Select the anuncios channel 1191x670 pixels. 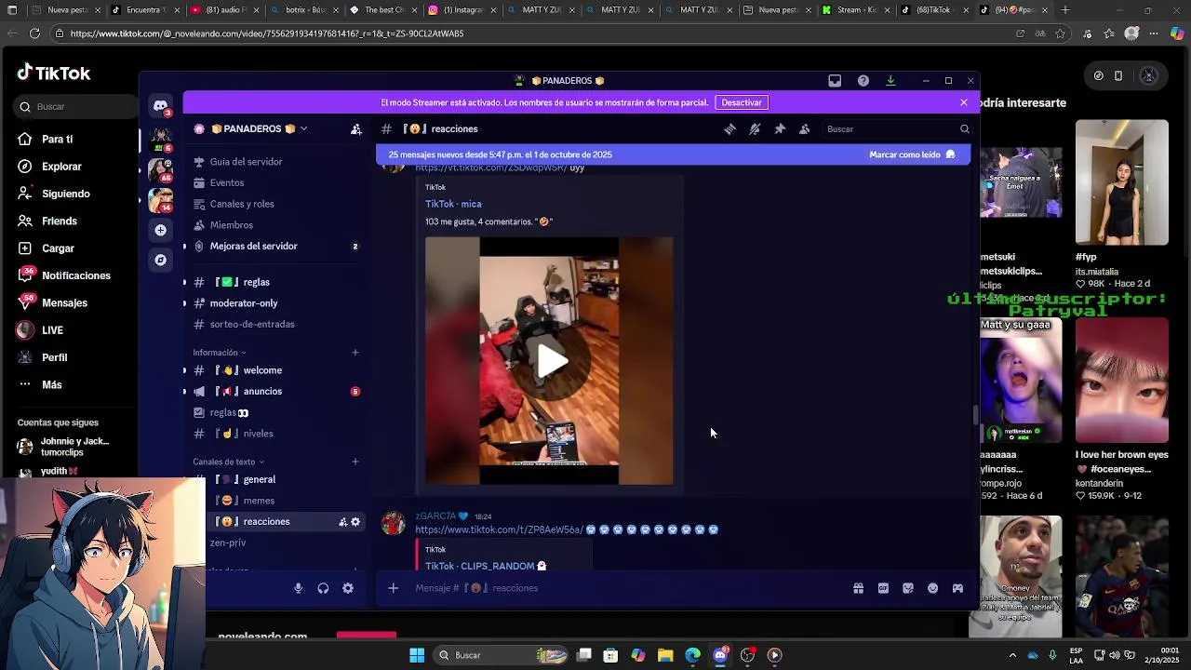[262, 392]
